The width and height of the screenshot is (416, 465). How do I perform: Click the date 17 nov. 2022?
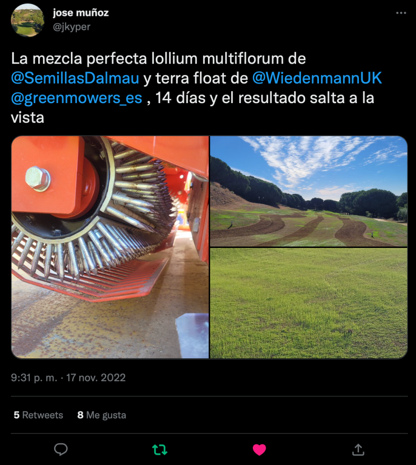point(96,377)
